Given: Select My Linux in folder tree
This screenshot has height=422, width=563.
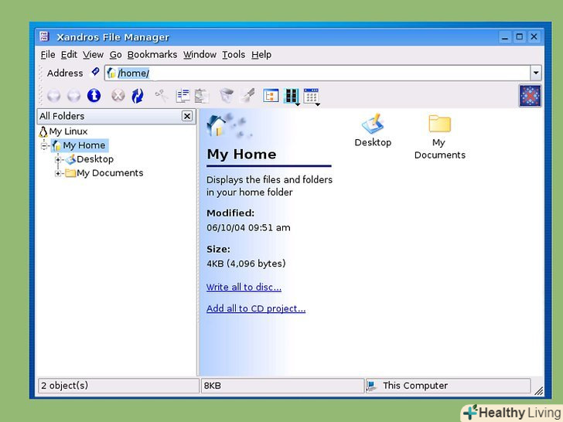Looking at the screenshot, I should (68, 131).
